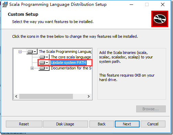Open install options for Scala Programming Language root feature
The height and width of the screenshot is (135, 173).
tap(32, 52)
